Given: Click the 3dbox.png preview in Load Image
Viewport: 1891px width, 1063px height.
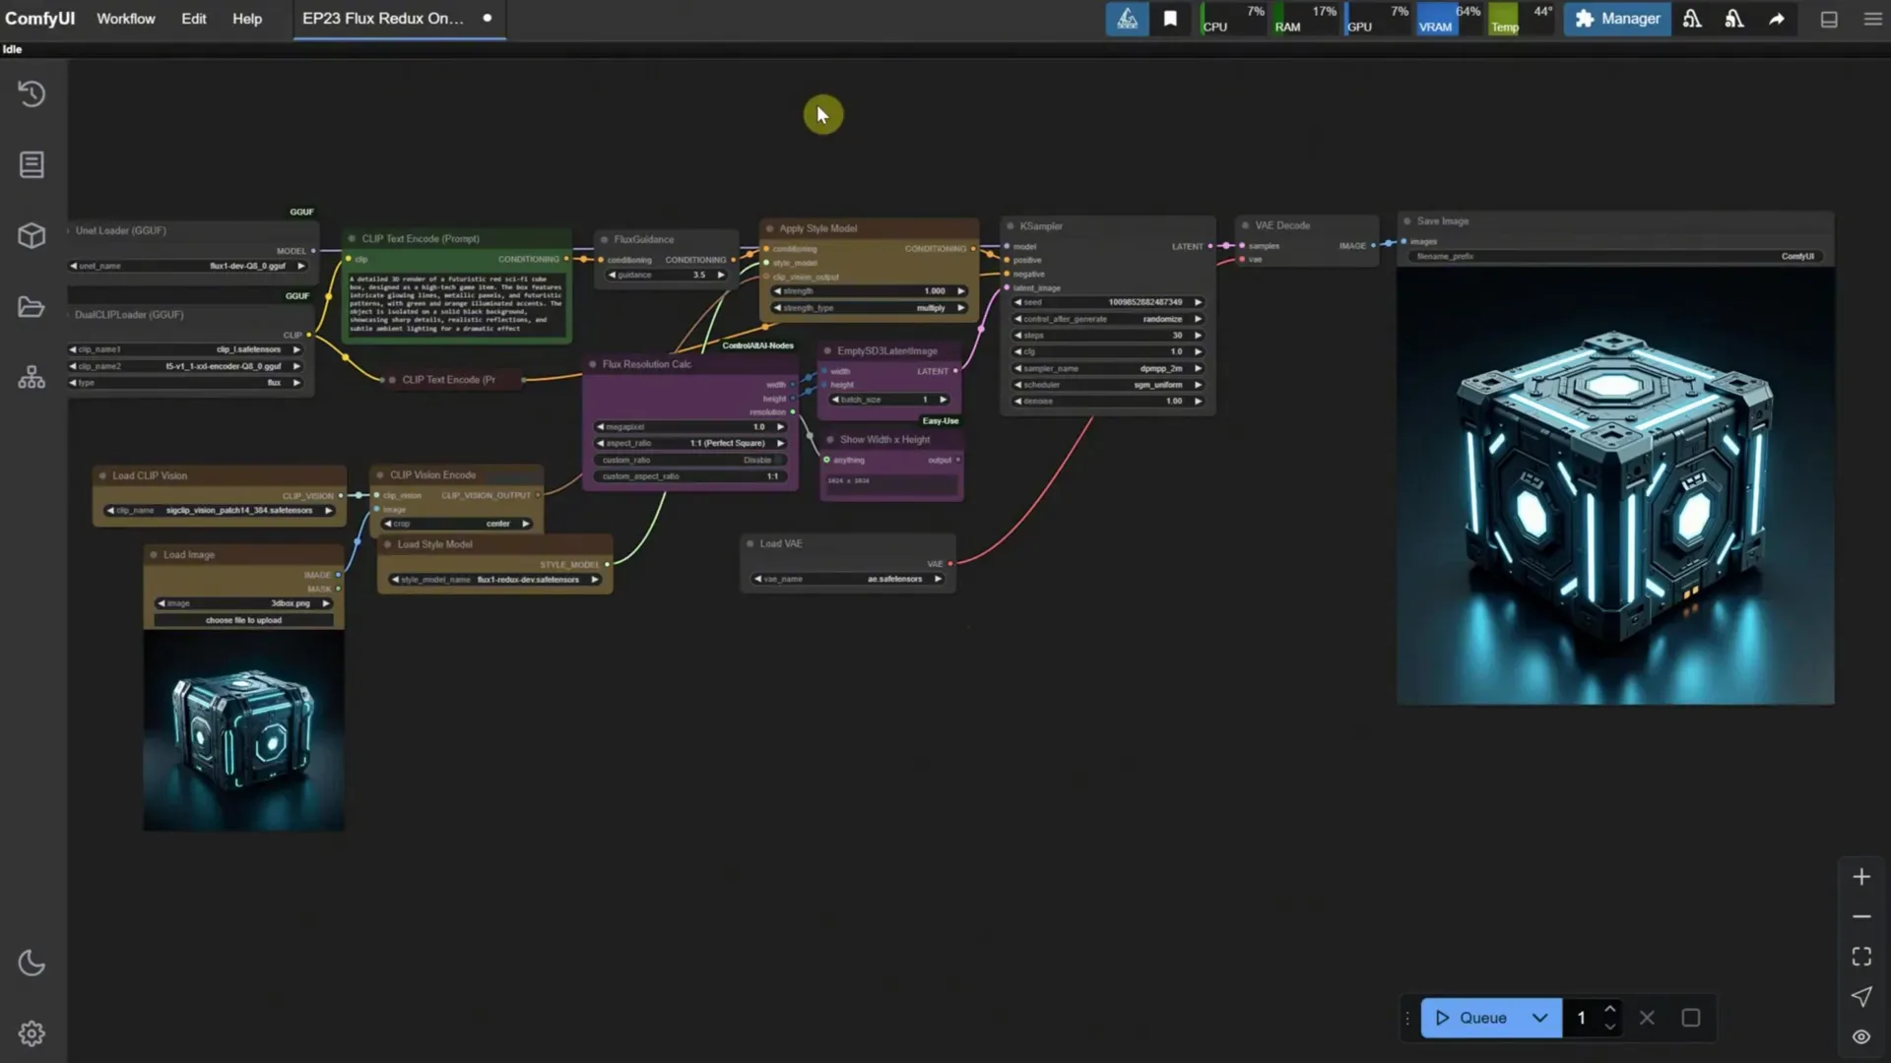Looking at the screenshot, I should [242, 731].
